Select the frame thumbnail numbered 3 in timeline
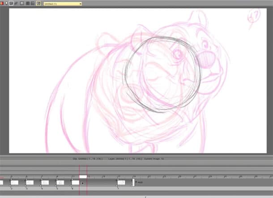 click(30, 182)
